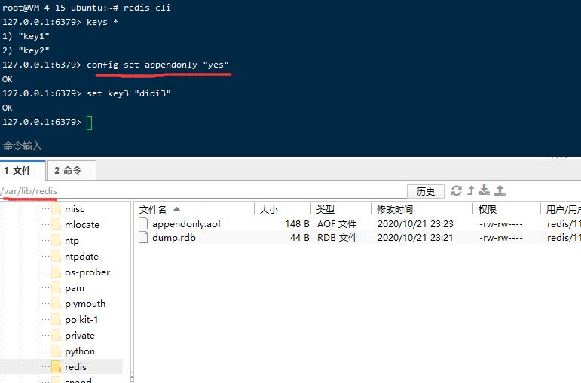The height and width of the screenshot is (383, 581).
Task: Click appendonly.aof -rw-rw---- permission cell
Action: tap(501, 224)
